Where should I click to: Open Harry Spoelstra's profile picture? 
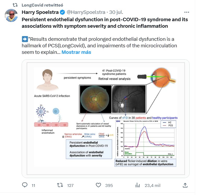[11, 15]
